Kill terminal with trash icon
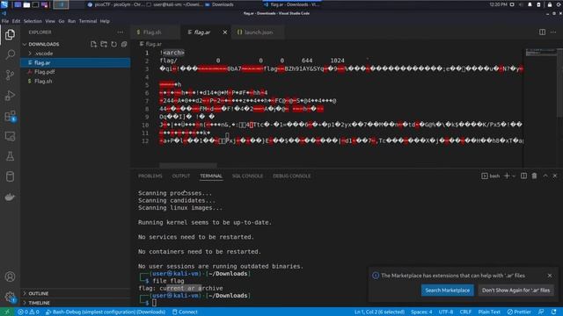This screenshot has width=563, height=316. tap(534, 176)
